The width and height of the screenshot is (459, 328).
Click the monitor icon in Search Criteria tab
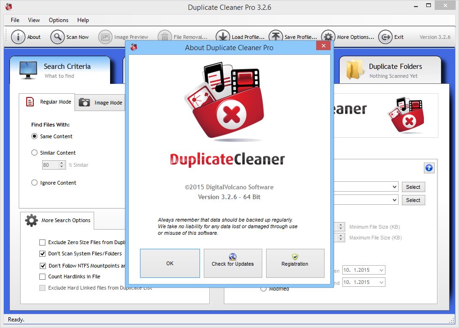pos(28,70)
